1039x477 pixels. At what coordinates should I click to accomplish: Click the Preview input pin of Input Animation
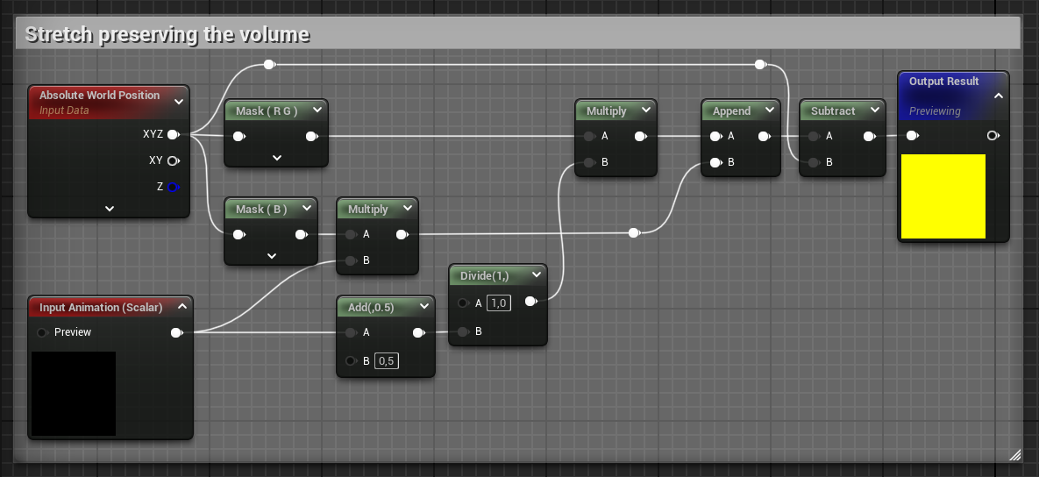42,332
